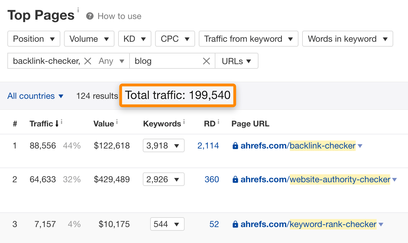
Task: Click the 2,114 referring domains link
Action: [208, 145]
